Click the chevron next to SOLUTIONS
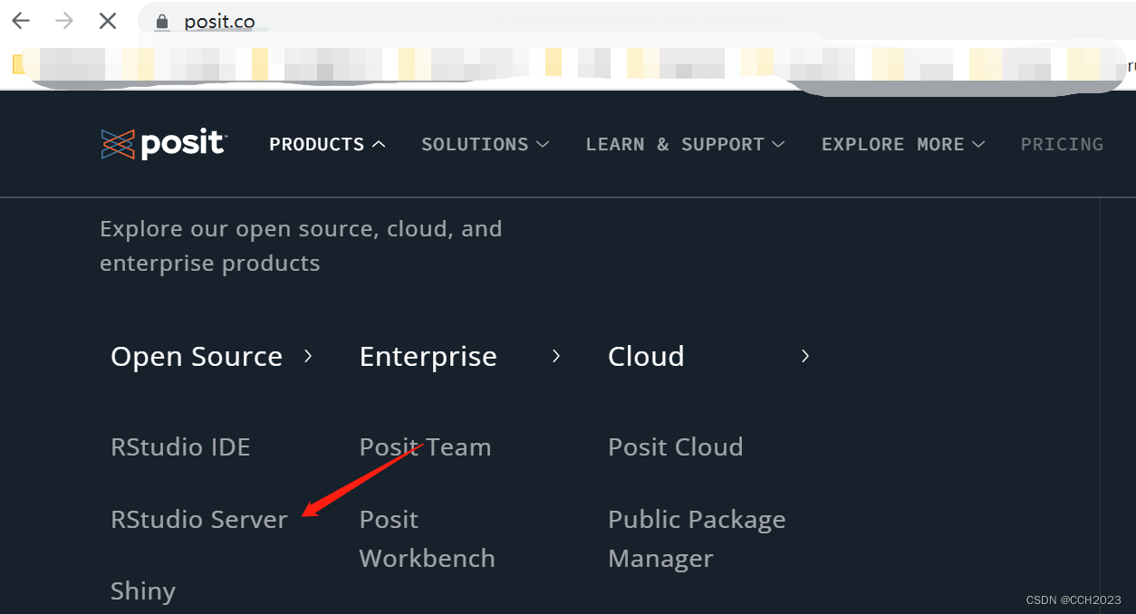1136x614 pixels. click(543, 144)
